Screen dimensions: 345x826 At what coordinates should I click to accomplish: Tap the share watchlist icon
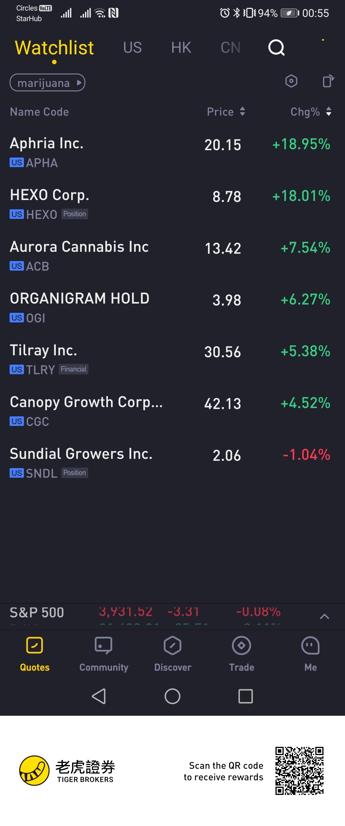(328, 81)
